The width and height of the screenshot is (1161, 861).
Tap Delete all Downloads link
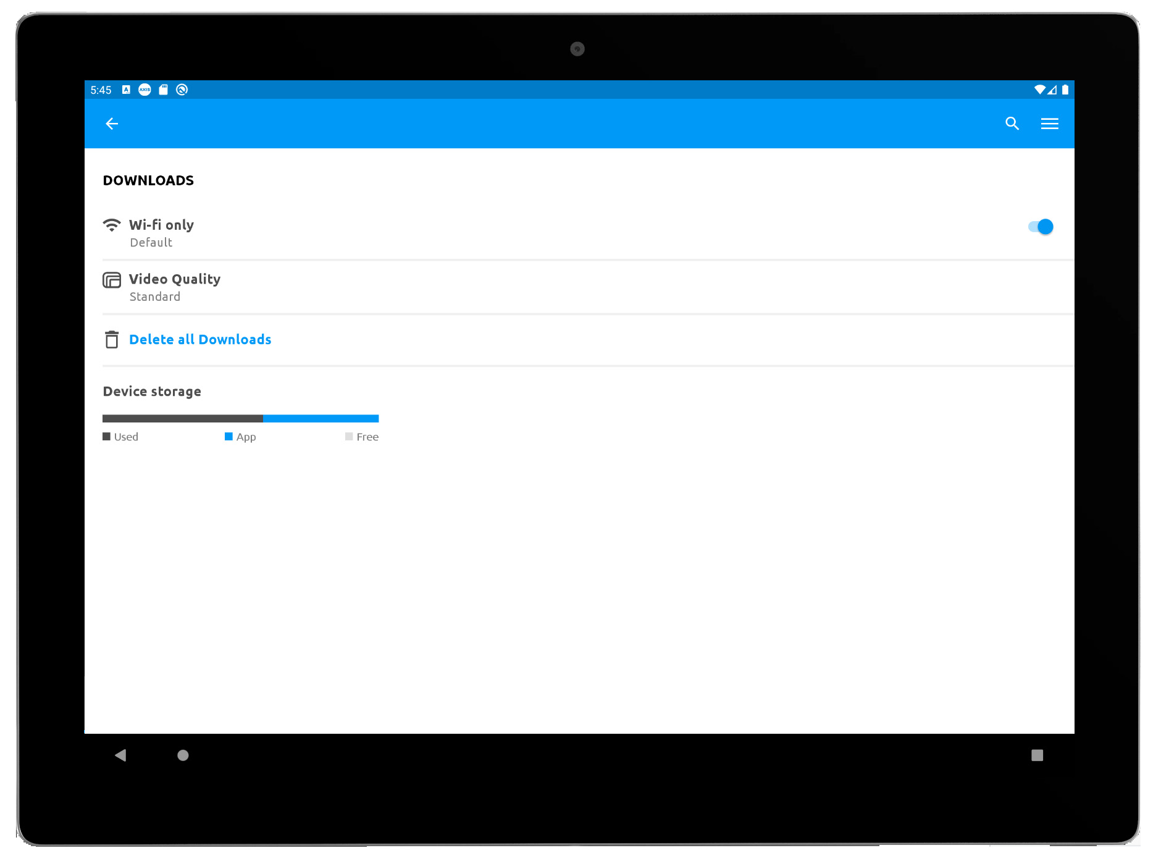point(200,340)
